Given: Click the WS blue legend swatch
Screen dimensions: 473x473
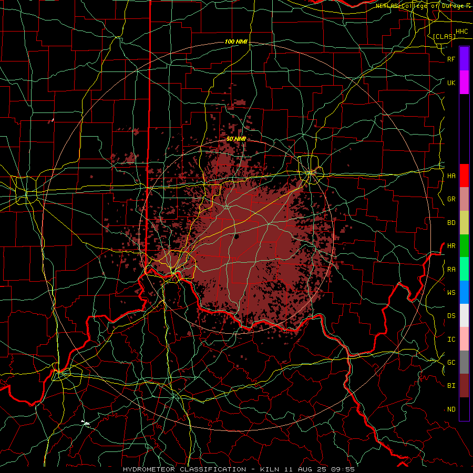Looking at the screenshot, I should [x=464, y=292].
